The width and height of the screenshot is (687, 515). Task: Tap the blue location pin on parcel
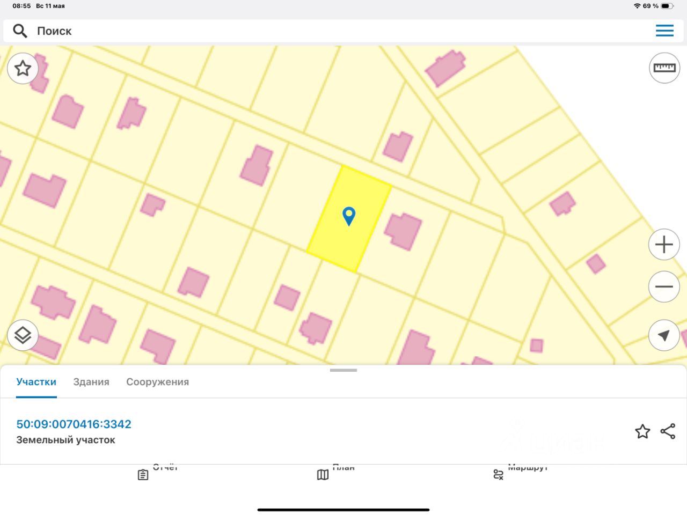point(349,216)
